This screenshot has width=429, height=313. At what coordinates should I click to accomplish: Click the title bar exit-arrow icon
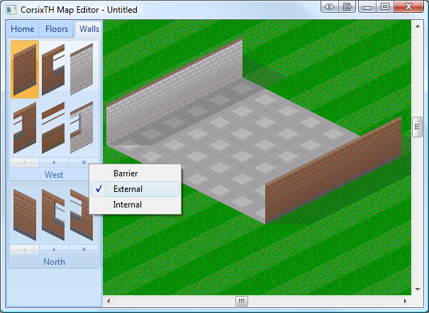(347, 7)
